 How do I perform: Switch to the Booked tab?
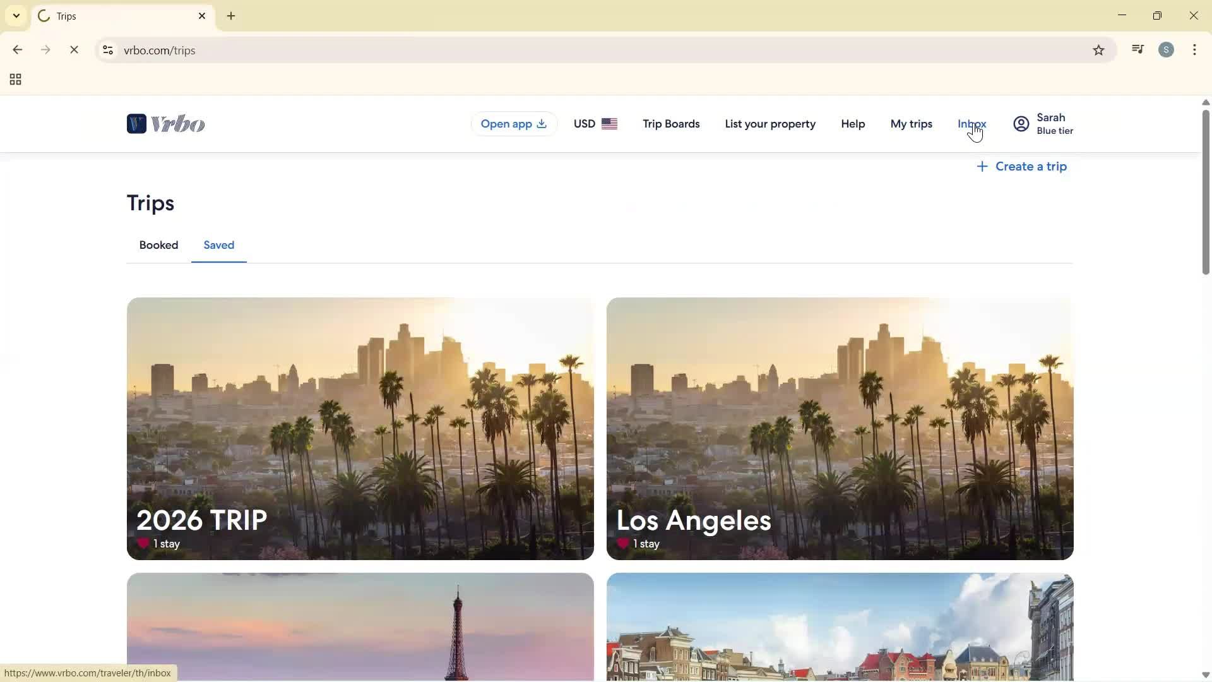pyautogui.click(x=158, y=245)
